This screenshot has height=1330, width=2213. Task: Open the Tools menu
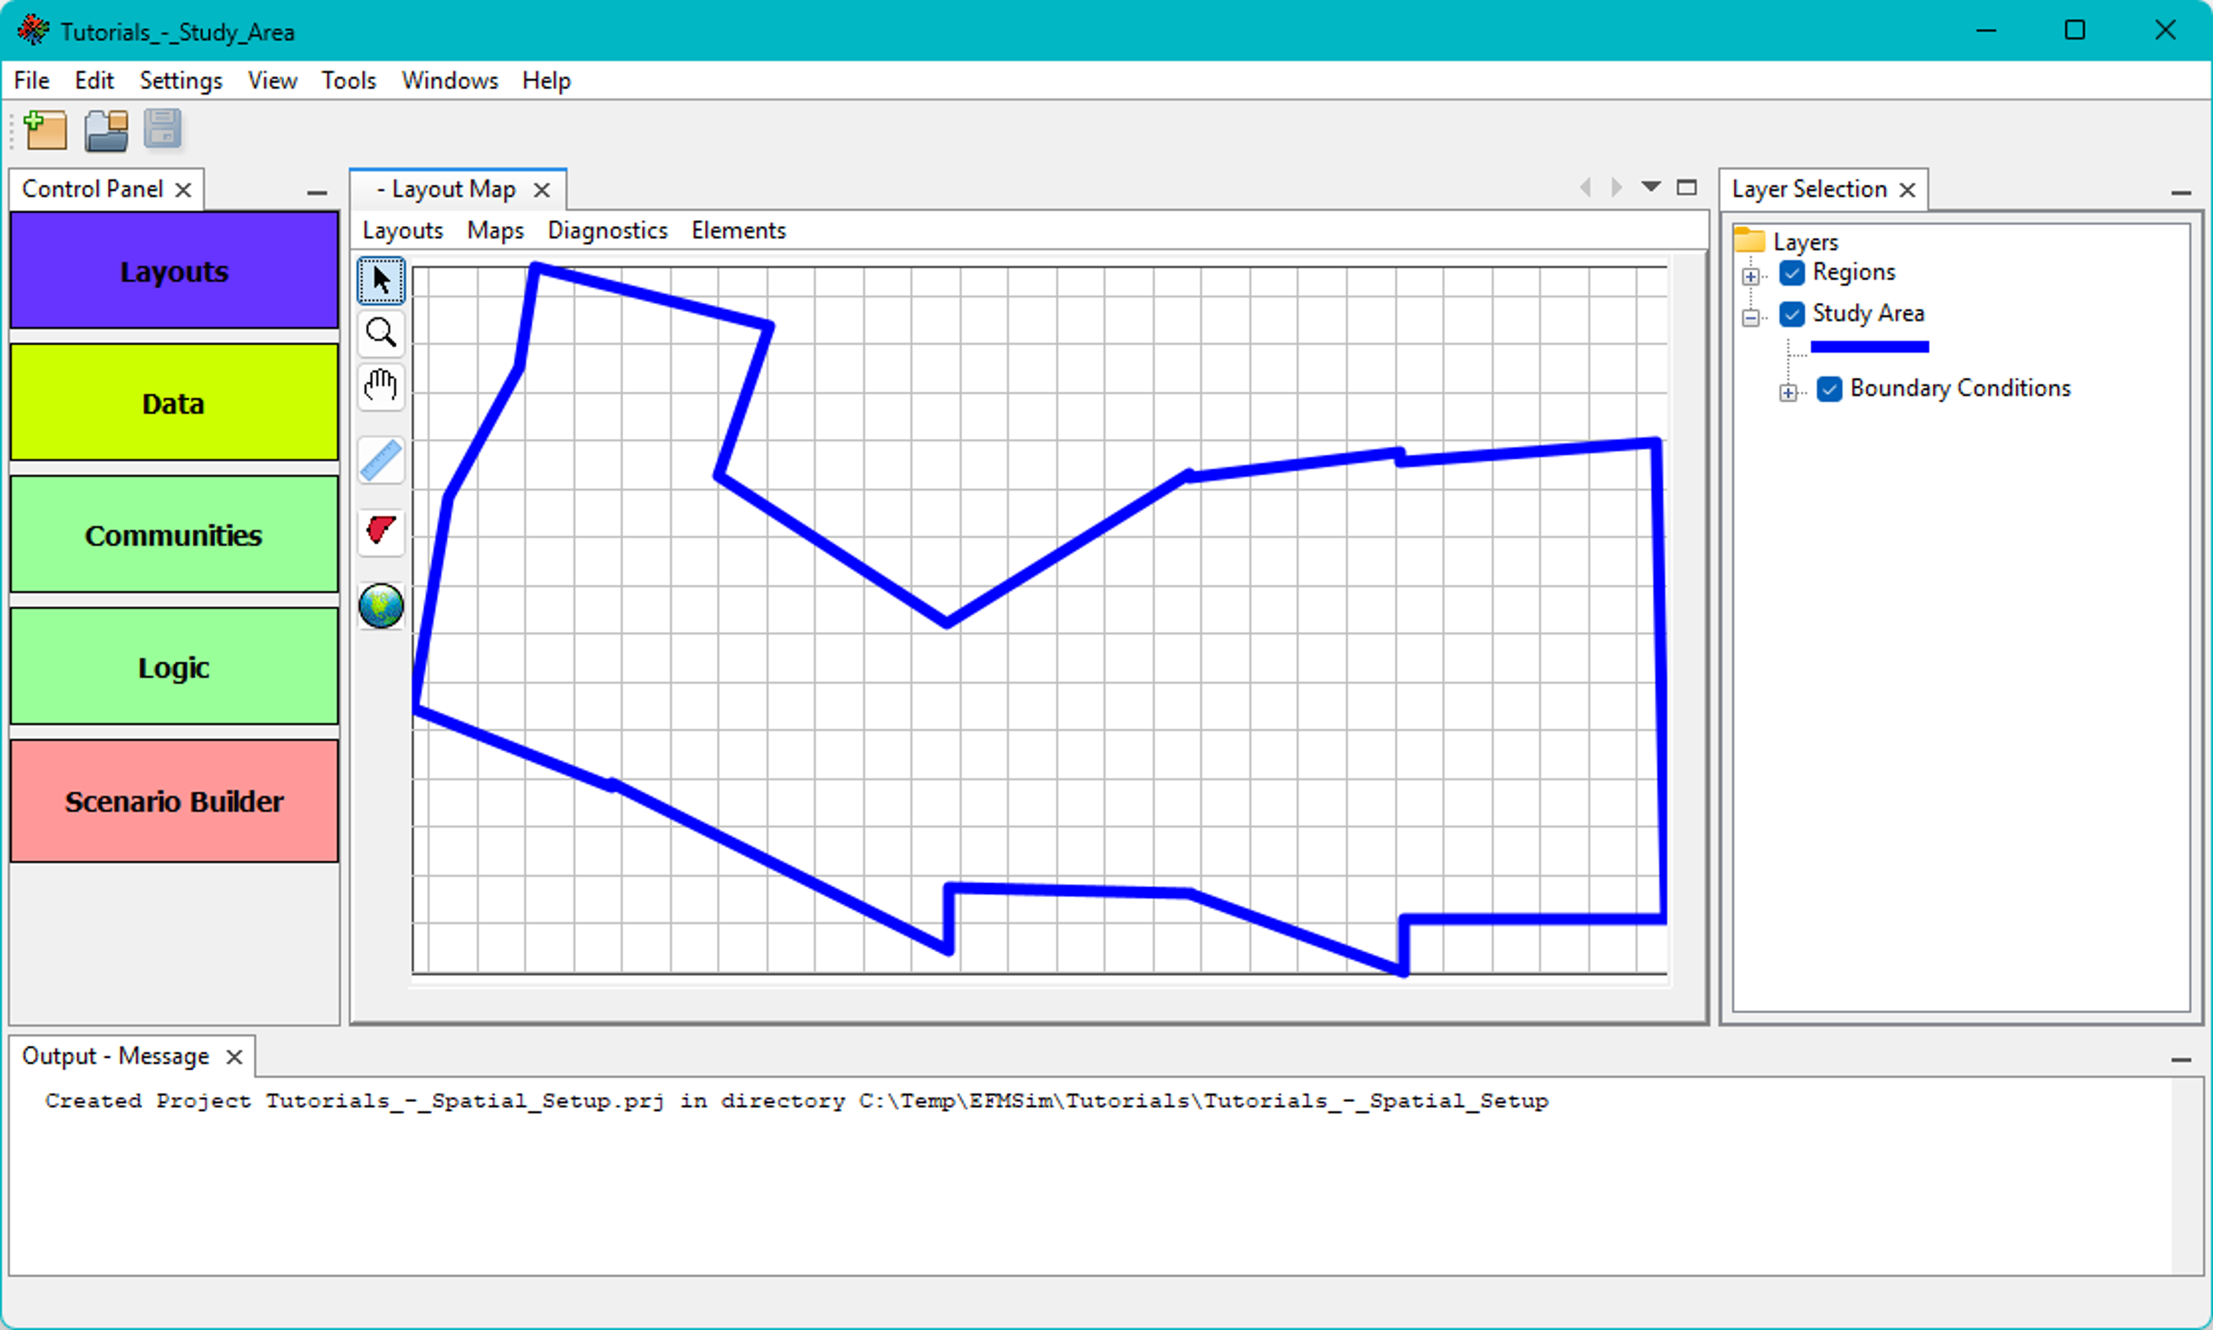click(349, 81)
